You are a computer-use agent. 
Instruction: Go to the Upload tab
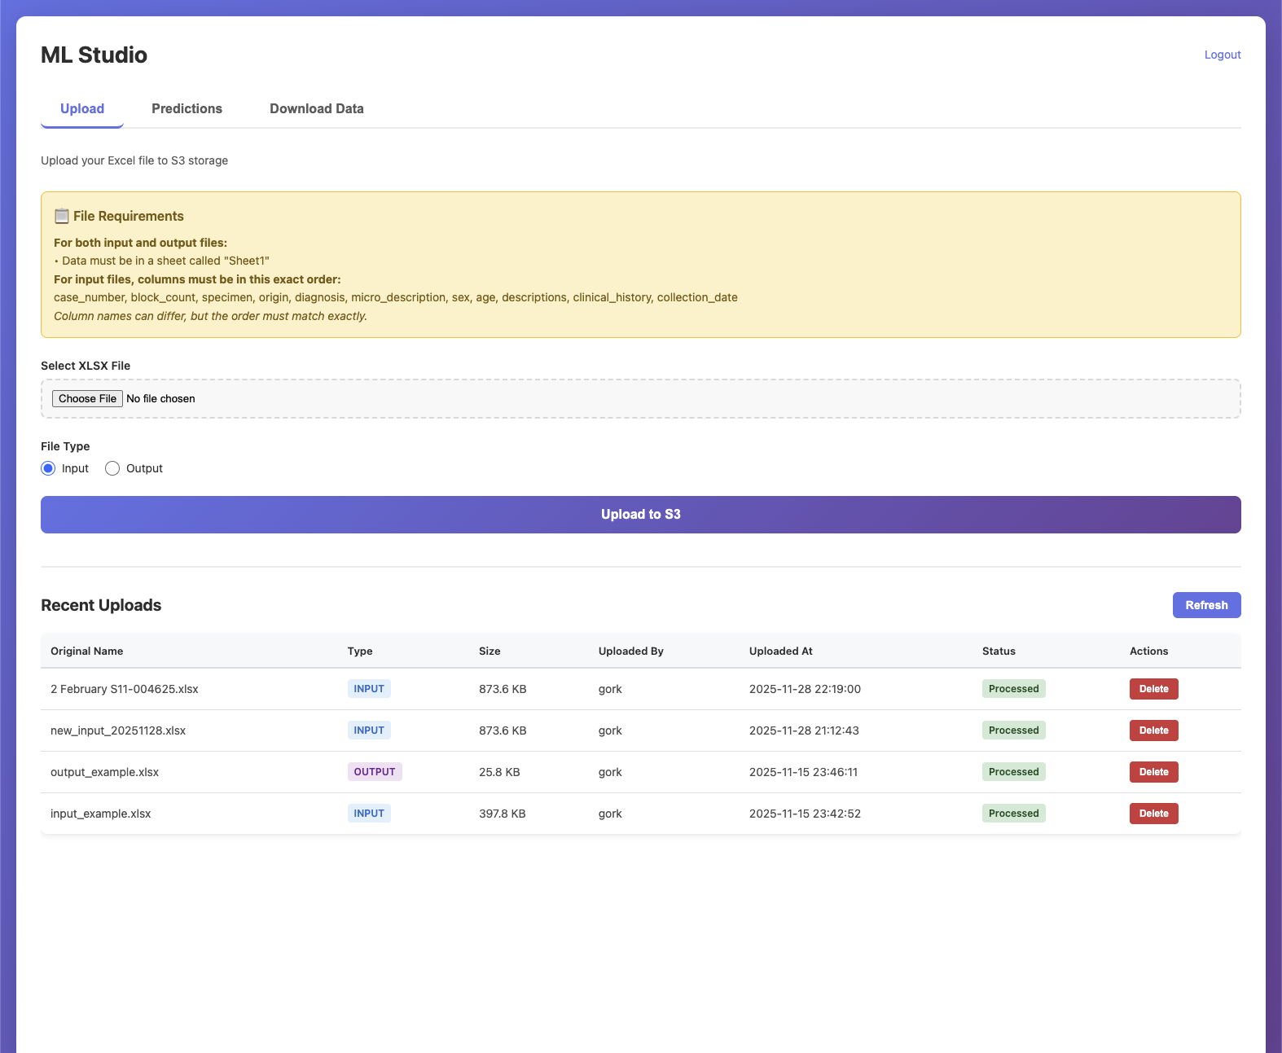pos(82,109)
